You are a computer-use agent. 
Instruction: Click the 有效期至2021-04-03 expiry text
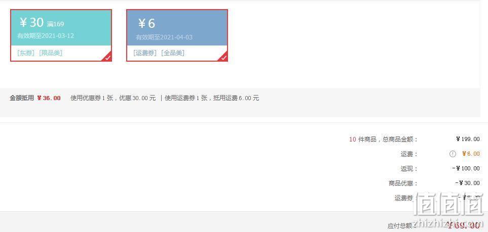point(164,37)
